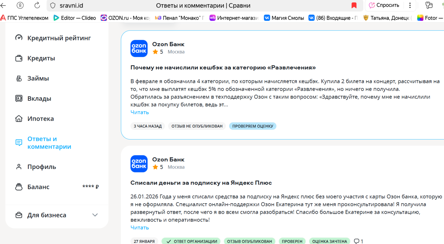
Task: Click the Баланс money bag icon
Action: [x=19, y=187]
